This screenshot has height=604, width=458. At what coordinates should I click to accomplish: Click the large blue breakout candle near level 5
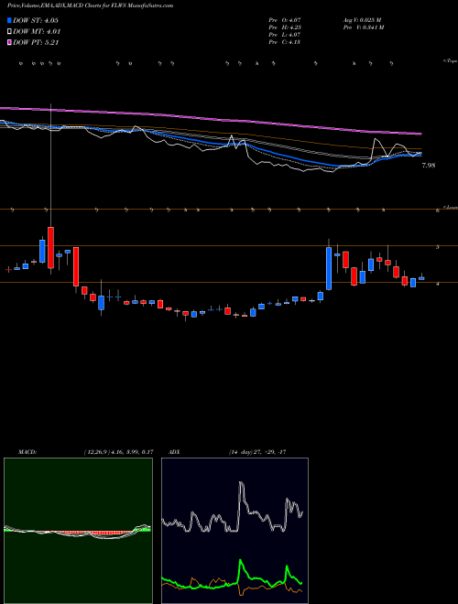329,268
